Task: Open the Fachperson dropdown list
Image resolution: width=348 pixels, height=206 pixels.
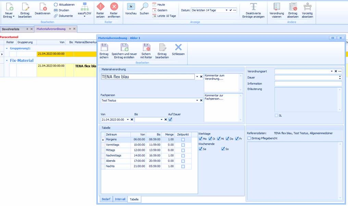Action: coord(197,101)
